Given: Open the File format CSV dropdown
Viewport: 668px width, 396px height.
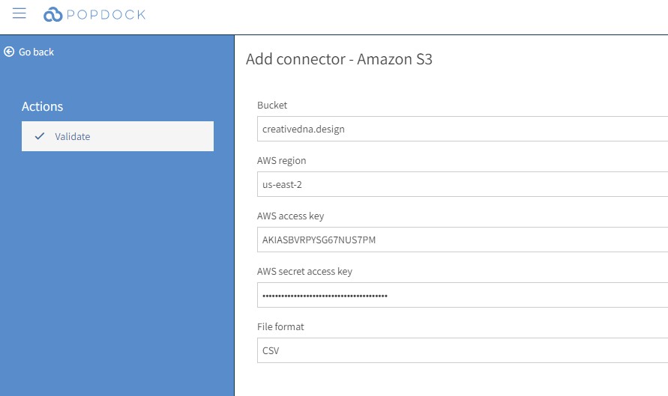Looking at the screenshot, I should (463, 350).
